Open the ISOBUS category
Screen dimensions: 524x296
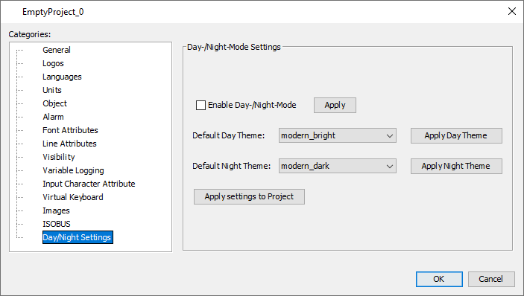coord(57,224)
